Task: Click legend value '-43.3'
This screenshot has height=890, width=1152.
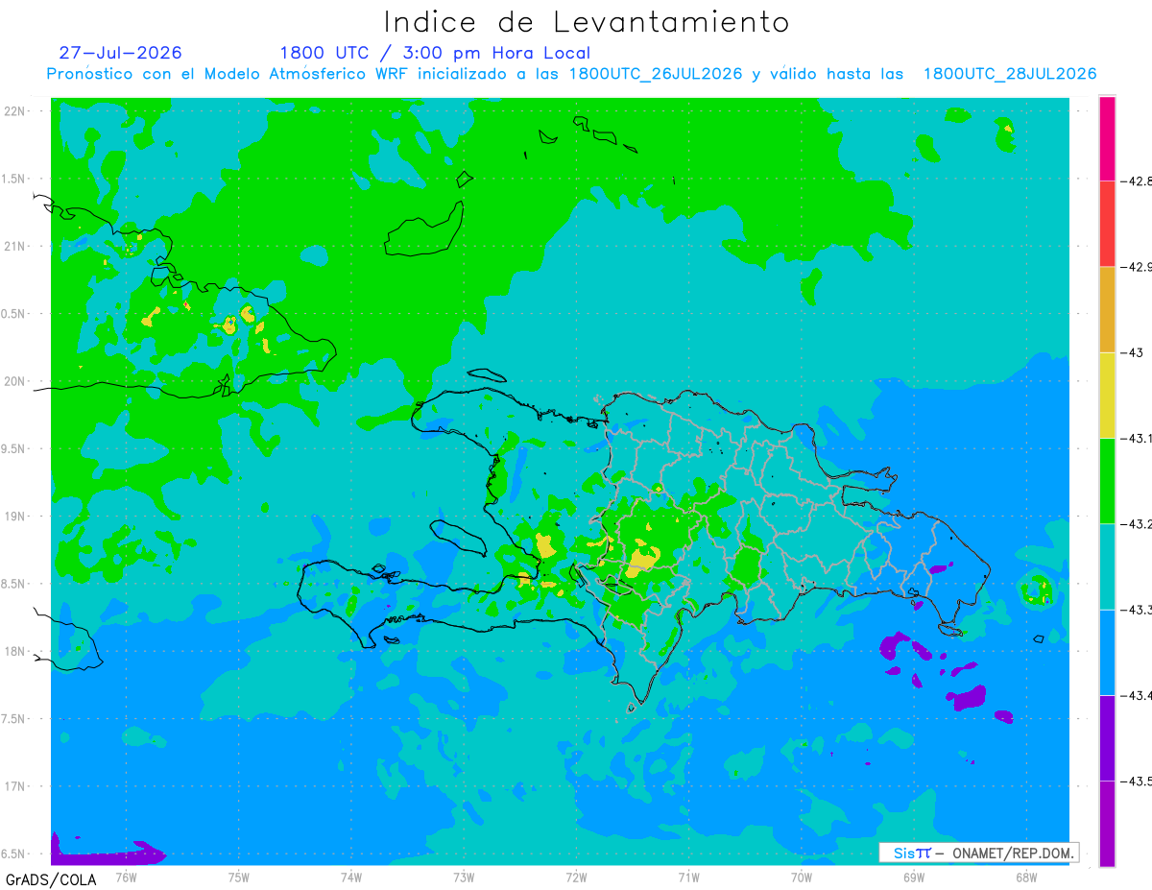Action: pos(1136,610)
